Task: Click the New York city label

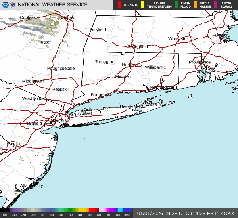Action: [62, 121]
